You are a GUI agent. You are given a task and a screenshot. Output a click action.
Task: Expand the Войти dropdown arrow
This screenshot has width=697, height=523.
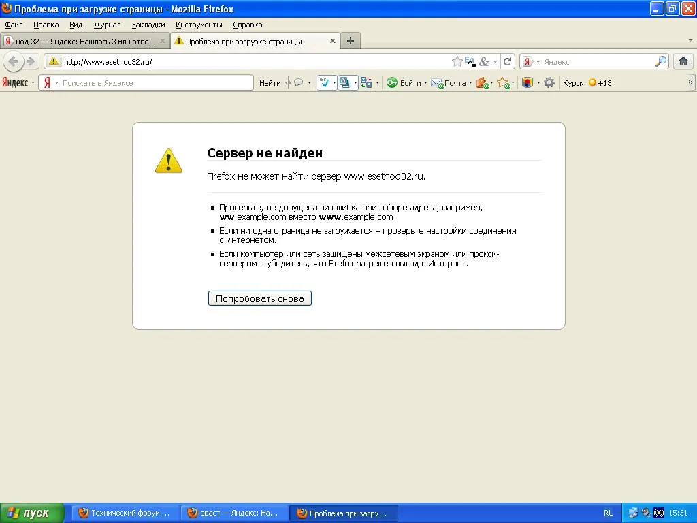pyautogui.click(x=425, y=83)
